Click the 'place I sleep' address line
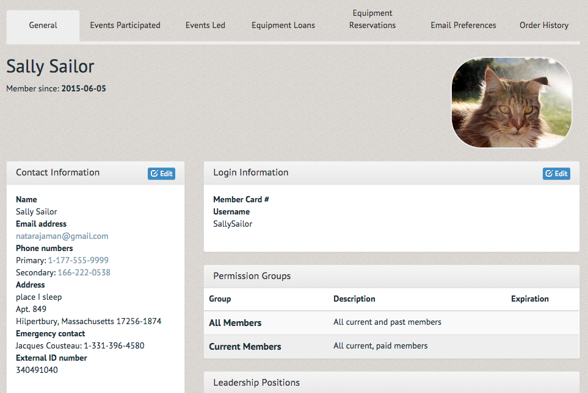This screenshot has height=393, width=588. click(x=38, y=297)
